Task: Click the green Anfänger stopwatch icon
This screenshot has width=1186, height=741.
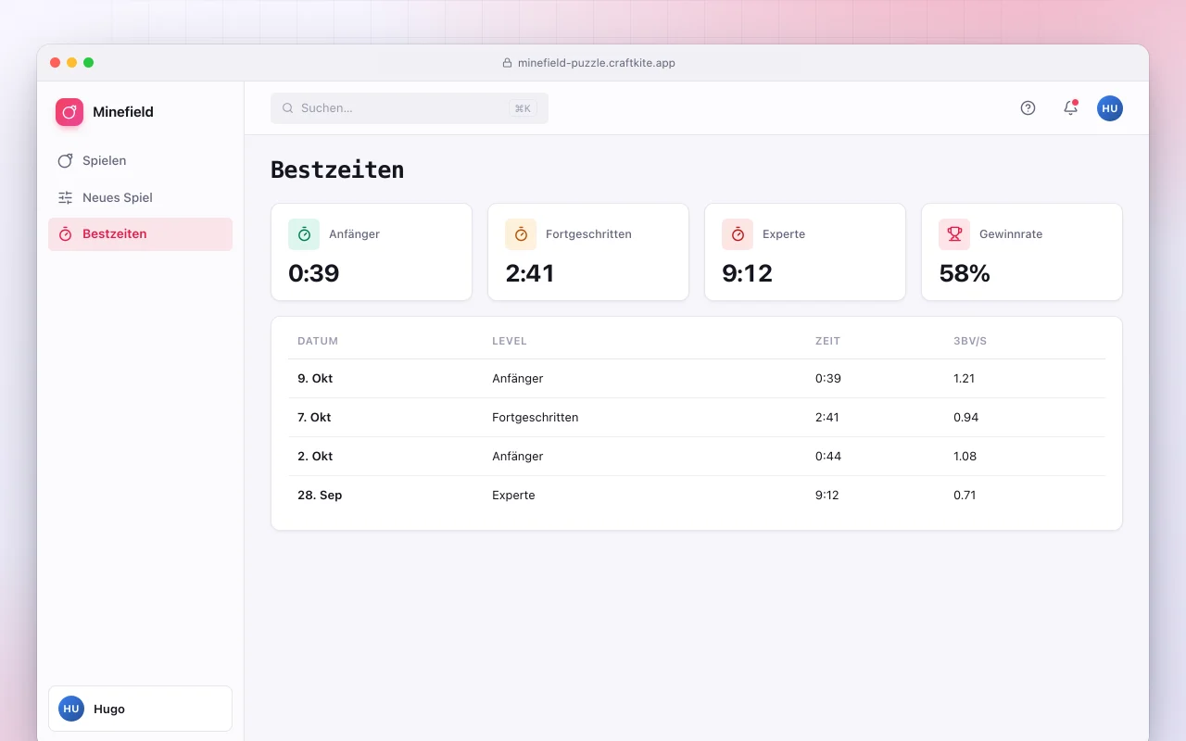Action: pos(304,234)
